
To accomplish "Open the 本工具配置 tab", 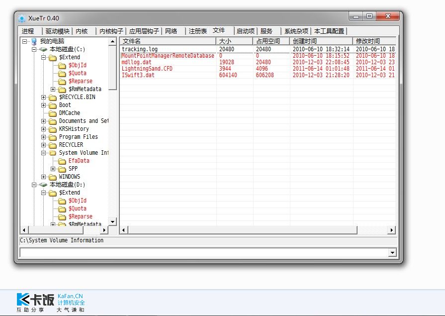I will coord(329,31).
